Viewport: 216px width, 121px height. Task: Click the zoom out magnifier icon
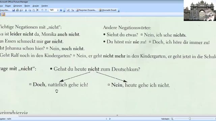[x=172, y=119]
